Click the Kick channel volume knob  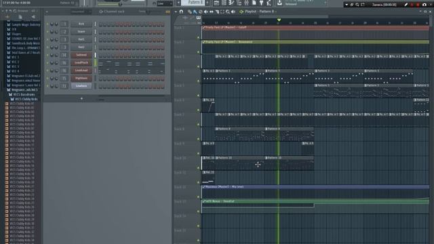(x=56, y=24)
